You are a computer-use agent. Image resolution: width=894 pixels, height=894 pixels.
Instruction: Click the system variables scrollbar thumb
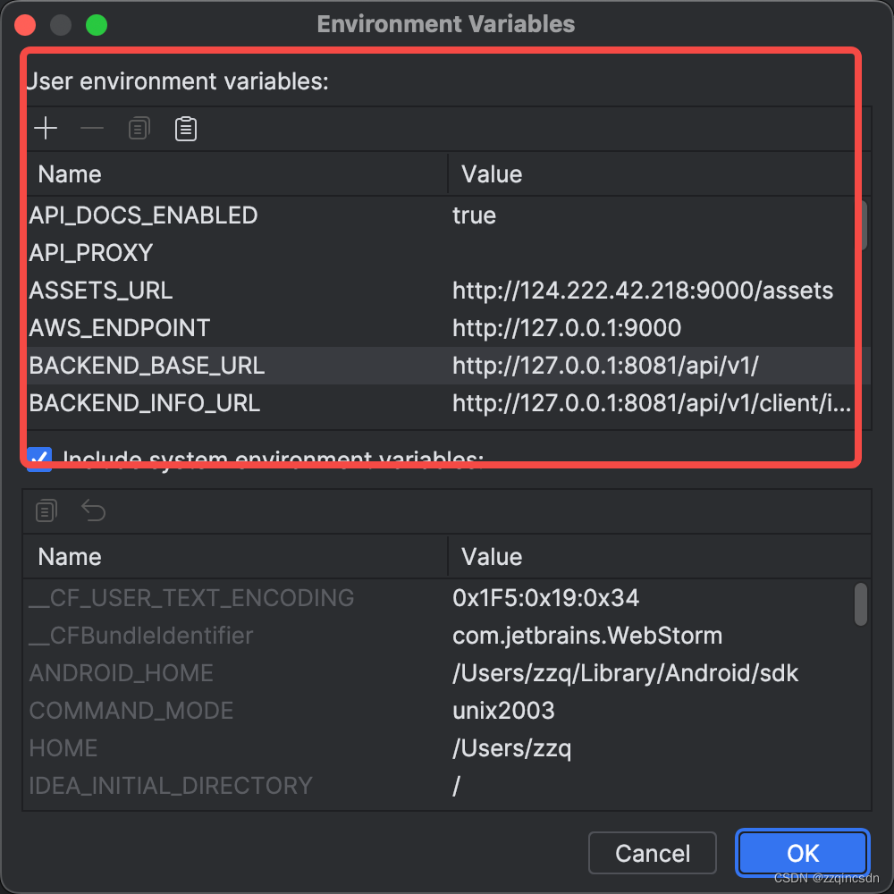(860, 603)
